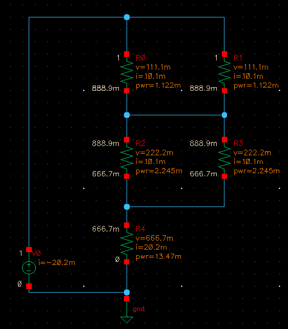Select the R2 resistor symbol

point(127,158)
